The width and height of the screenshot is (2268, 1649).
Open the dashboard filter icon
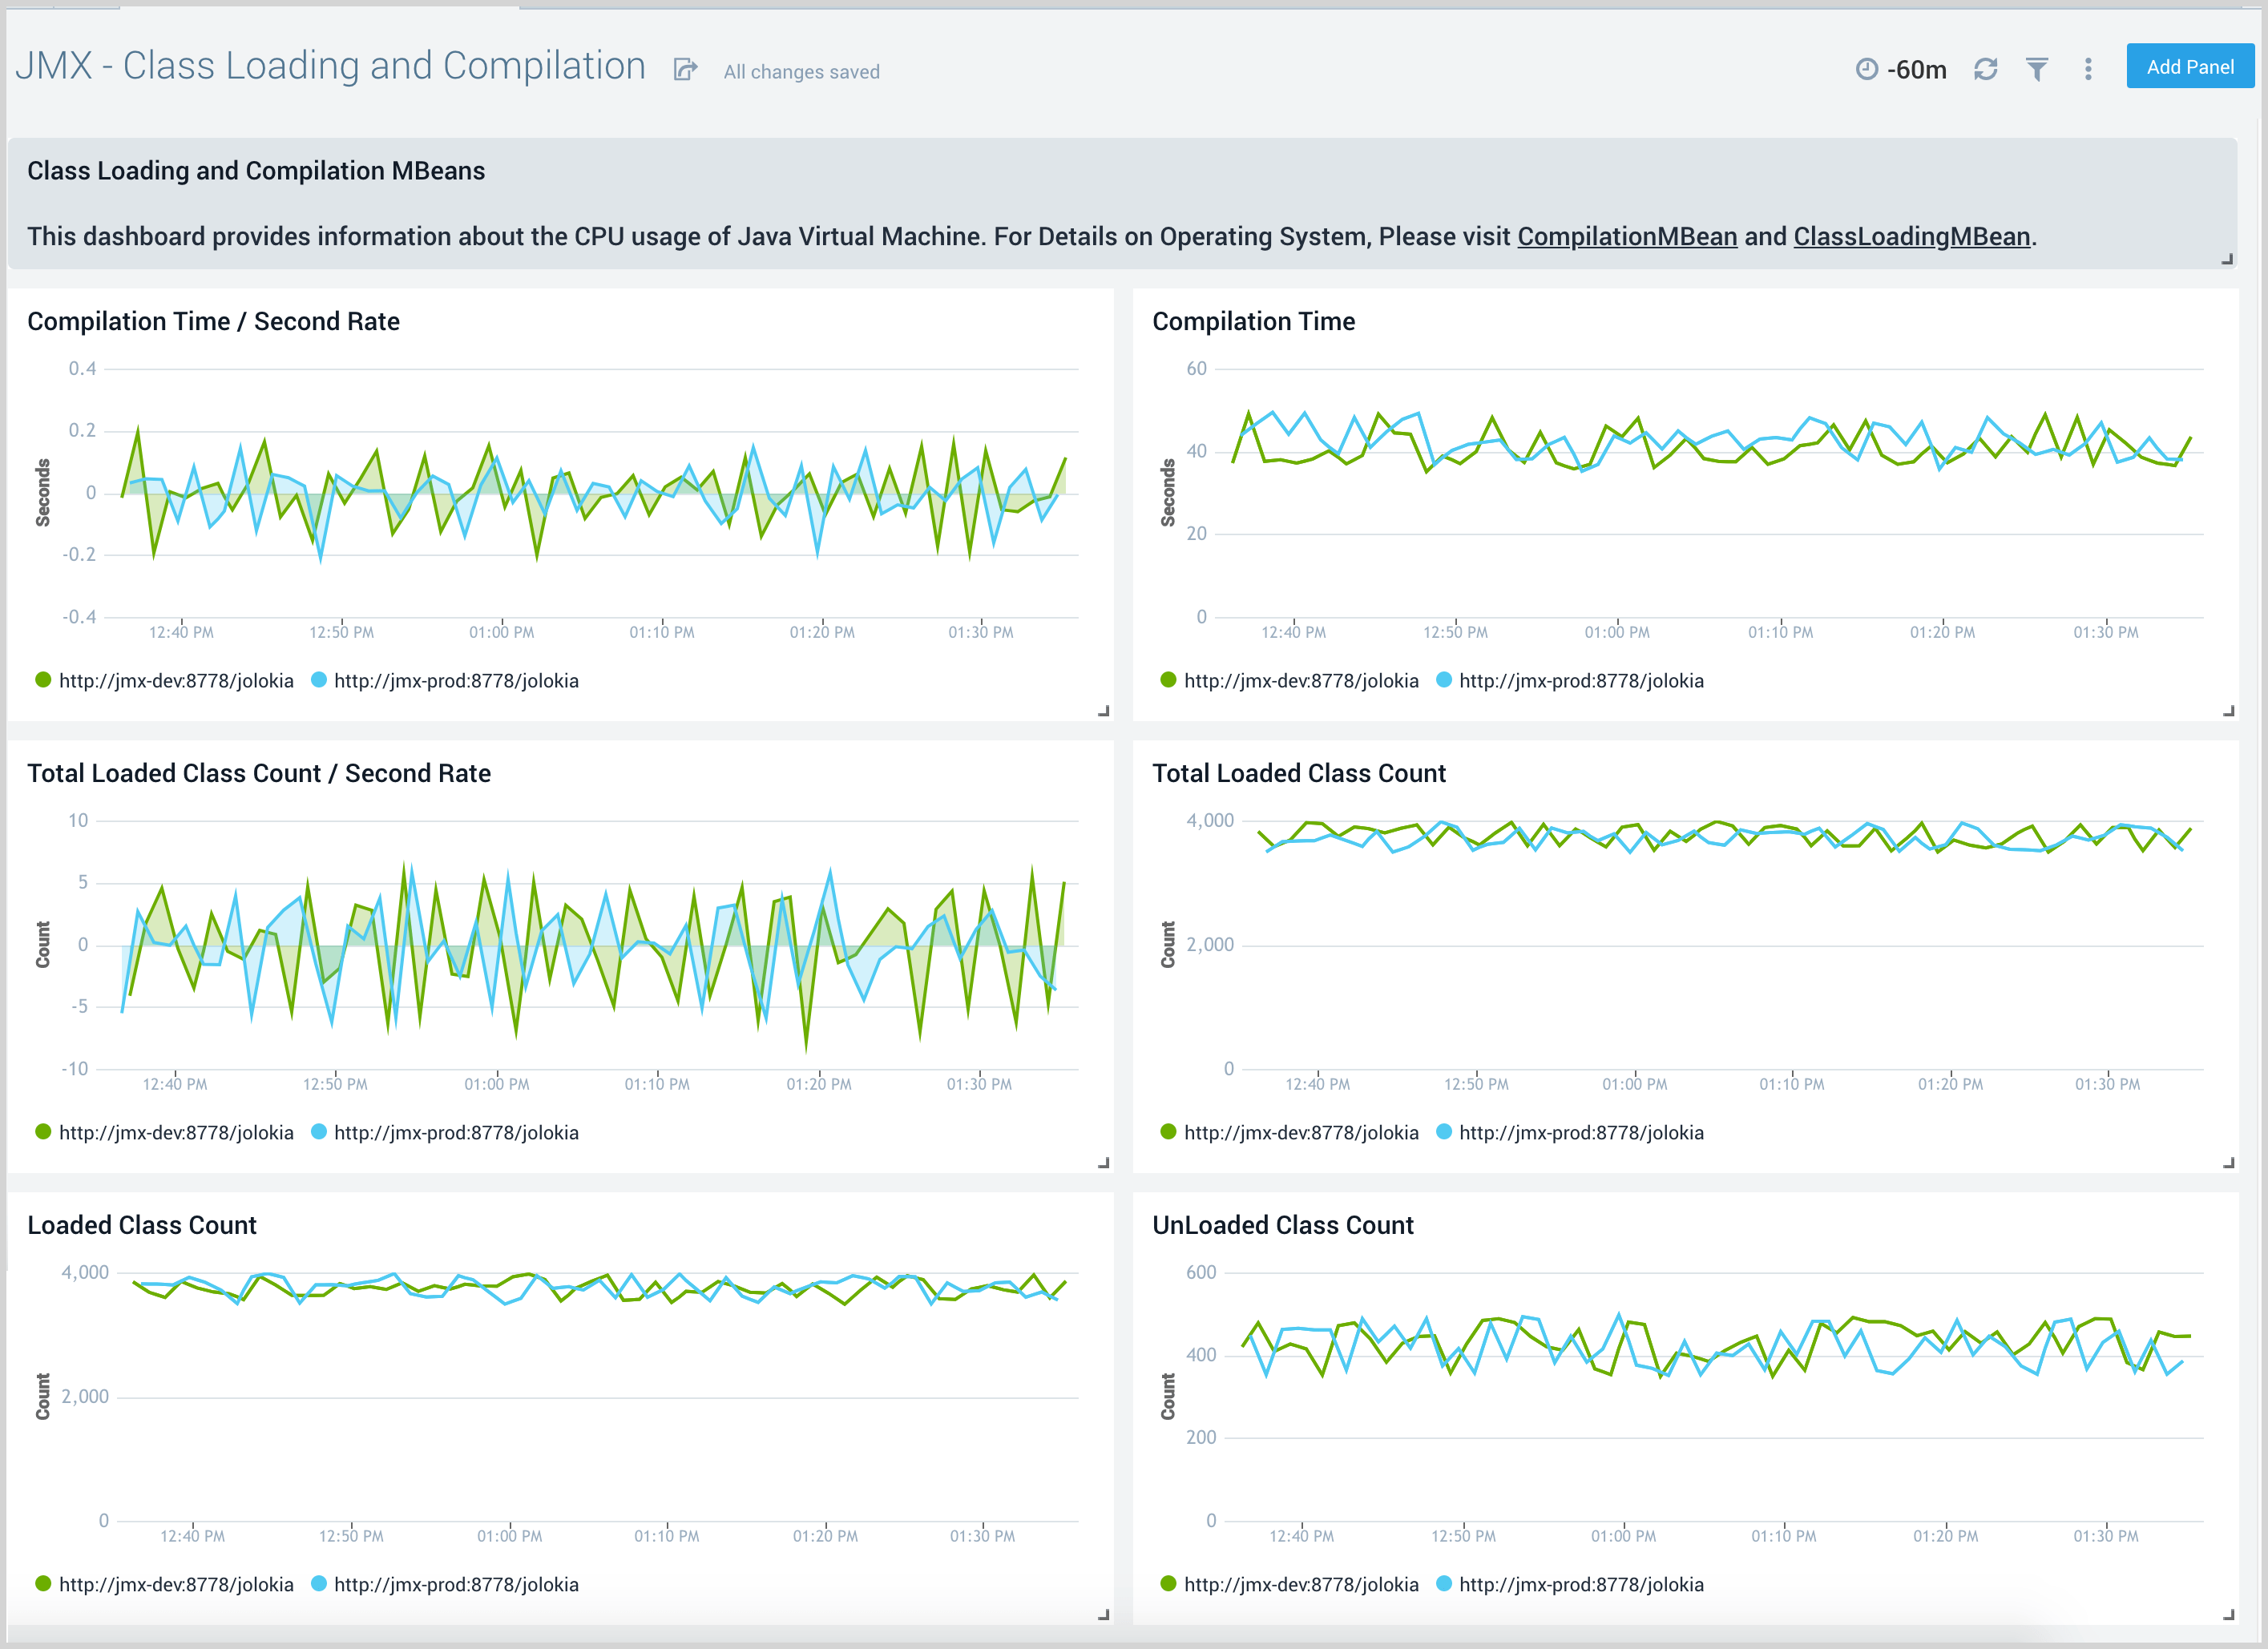click(x=2037, y=68)
